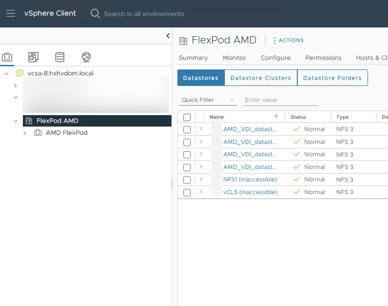Click the Enter value filter field
This screenshot has width=388, height=306.
(x=280, y=100)
